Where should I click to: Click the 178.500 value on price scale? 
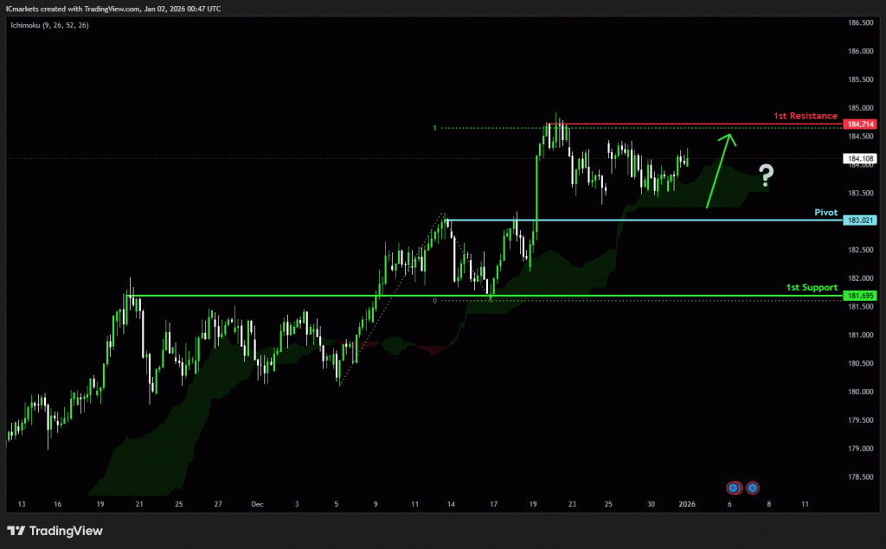(860, 477)
